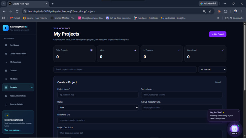Click the Resume Builder icon
Screen dimensions: 246x138
tap(6, 104)
